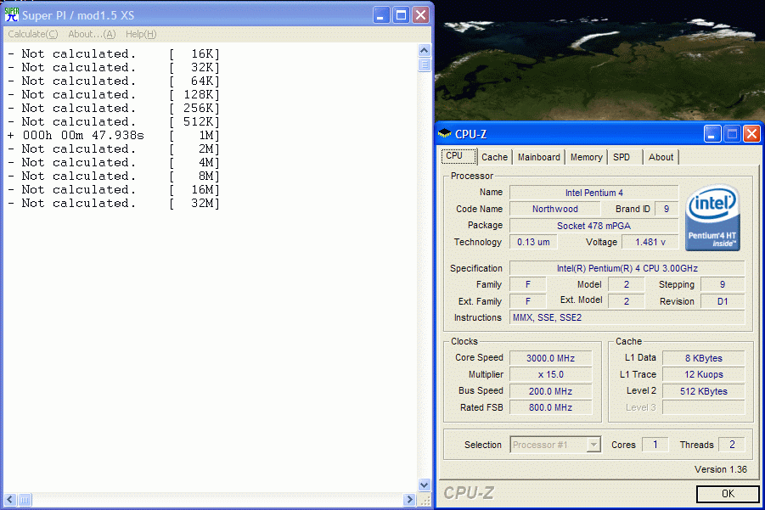This screenshot has width=765, height=510.
Task: Click the Package value 'Socket 478 mPGA'
Action: 593,226
